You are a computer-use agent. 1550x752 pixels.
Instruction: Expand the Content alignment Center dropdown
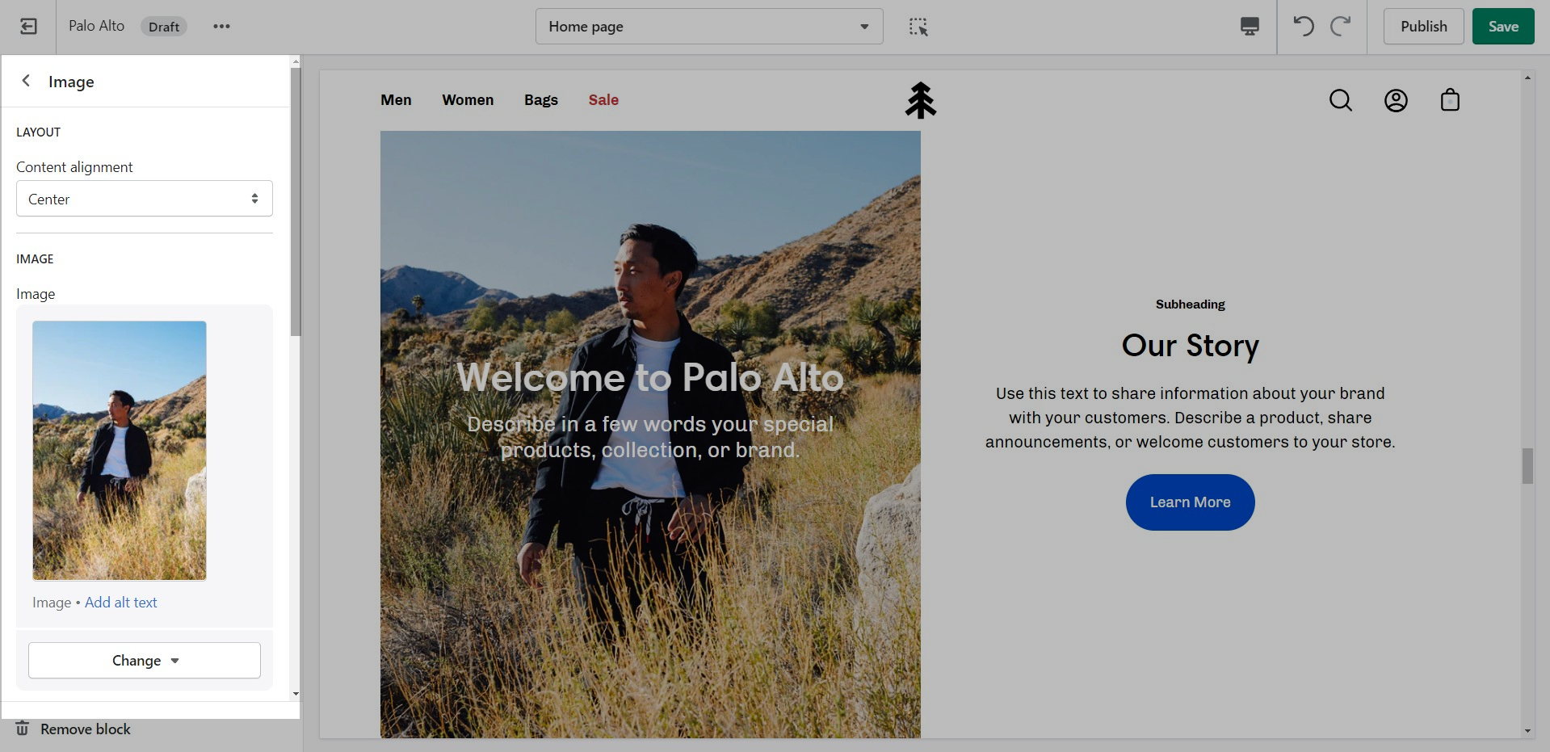tap(145, 199)
